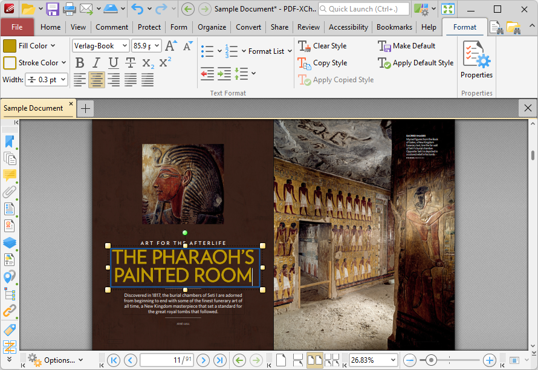Toggle center text alignment

96,80
